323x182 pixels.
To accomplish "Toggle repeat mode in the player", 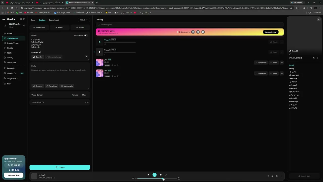I will click(166, 175).
